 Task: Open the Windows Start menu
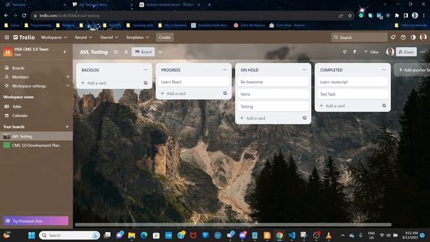click(x=32, y=235)
